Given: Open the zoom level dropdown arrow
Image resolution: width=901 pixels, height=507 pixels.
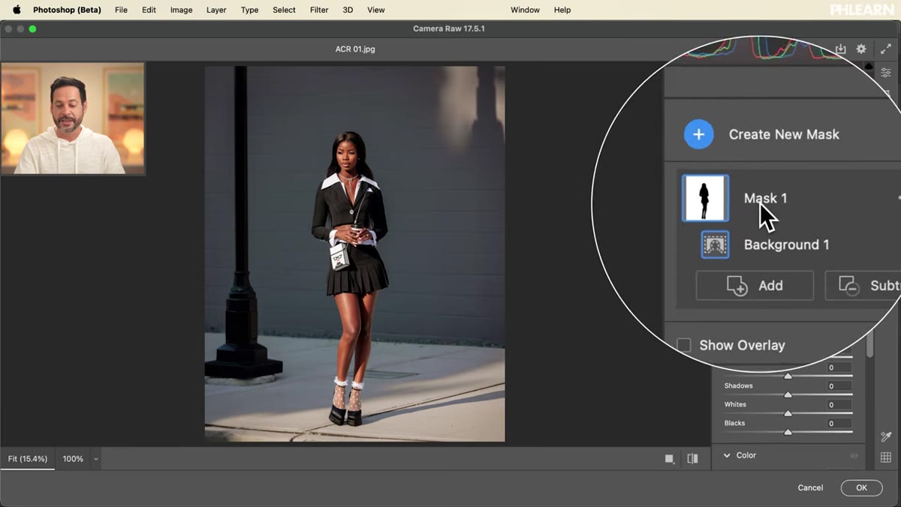Looking at the screenshot, I should click(x=95, y=459).
